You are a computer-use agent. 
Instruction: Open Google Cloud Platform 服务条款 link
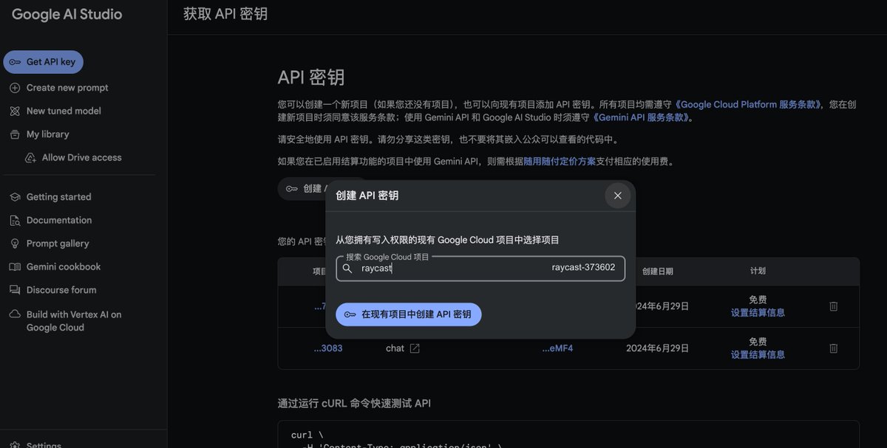pyautogui.click(x=747, y=105)
